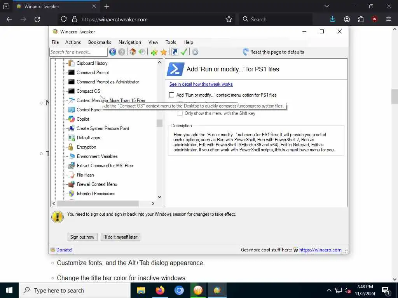Image resolution: width=398 pixels, height=298 pixels.
Task: Click the Forward navigation arrow in Winaero toolbar
Action: 122,52
